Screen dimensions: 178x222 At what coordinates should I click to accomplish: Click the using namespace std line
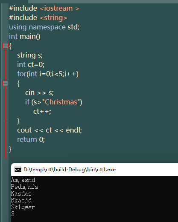(44, 27)
